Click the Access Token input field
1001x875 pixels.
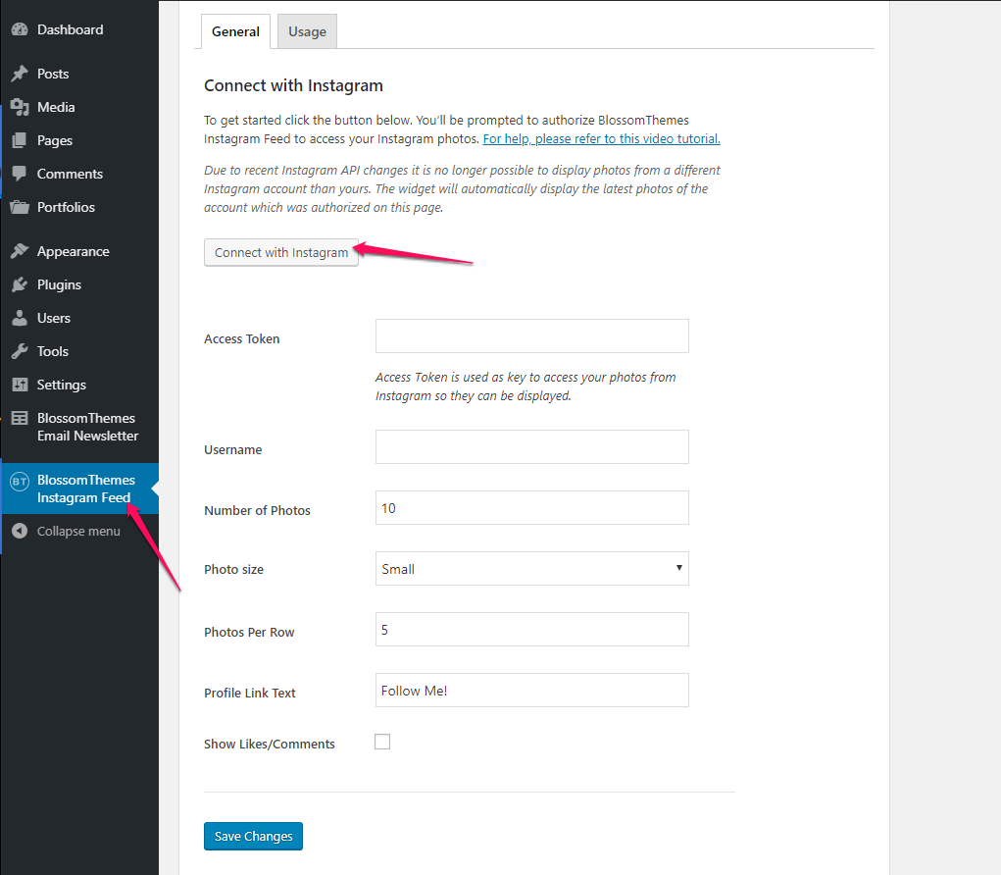531,335
